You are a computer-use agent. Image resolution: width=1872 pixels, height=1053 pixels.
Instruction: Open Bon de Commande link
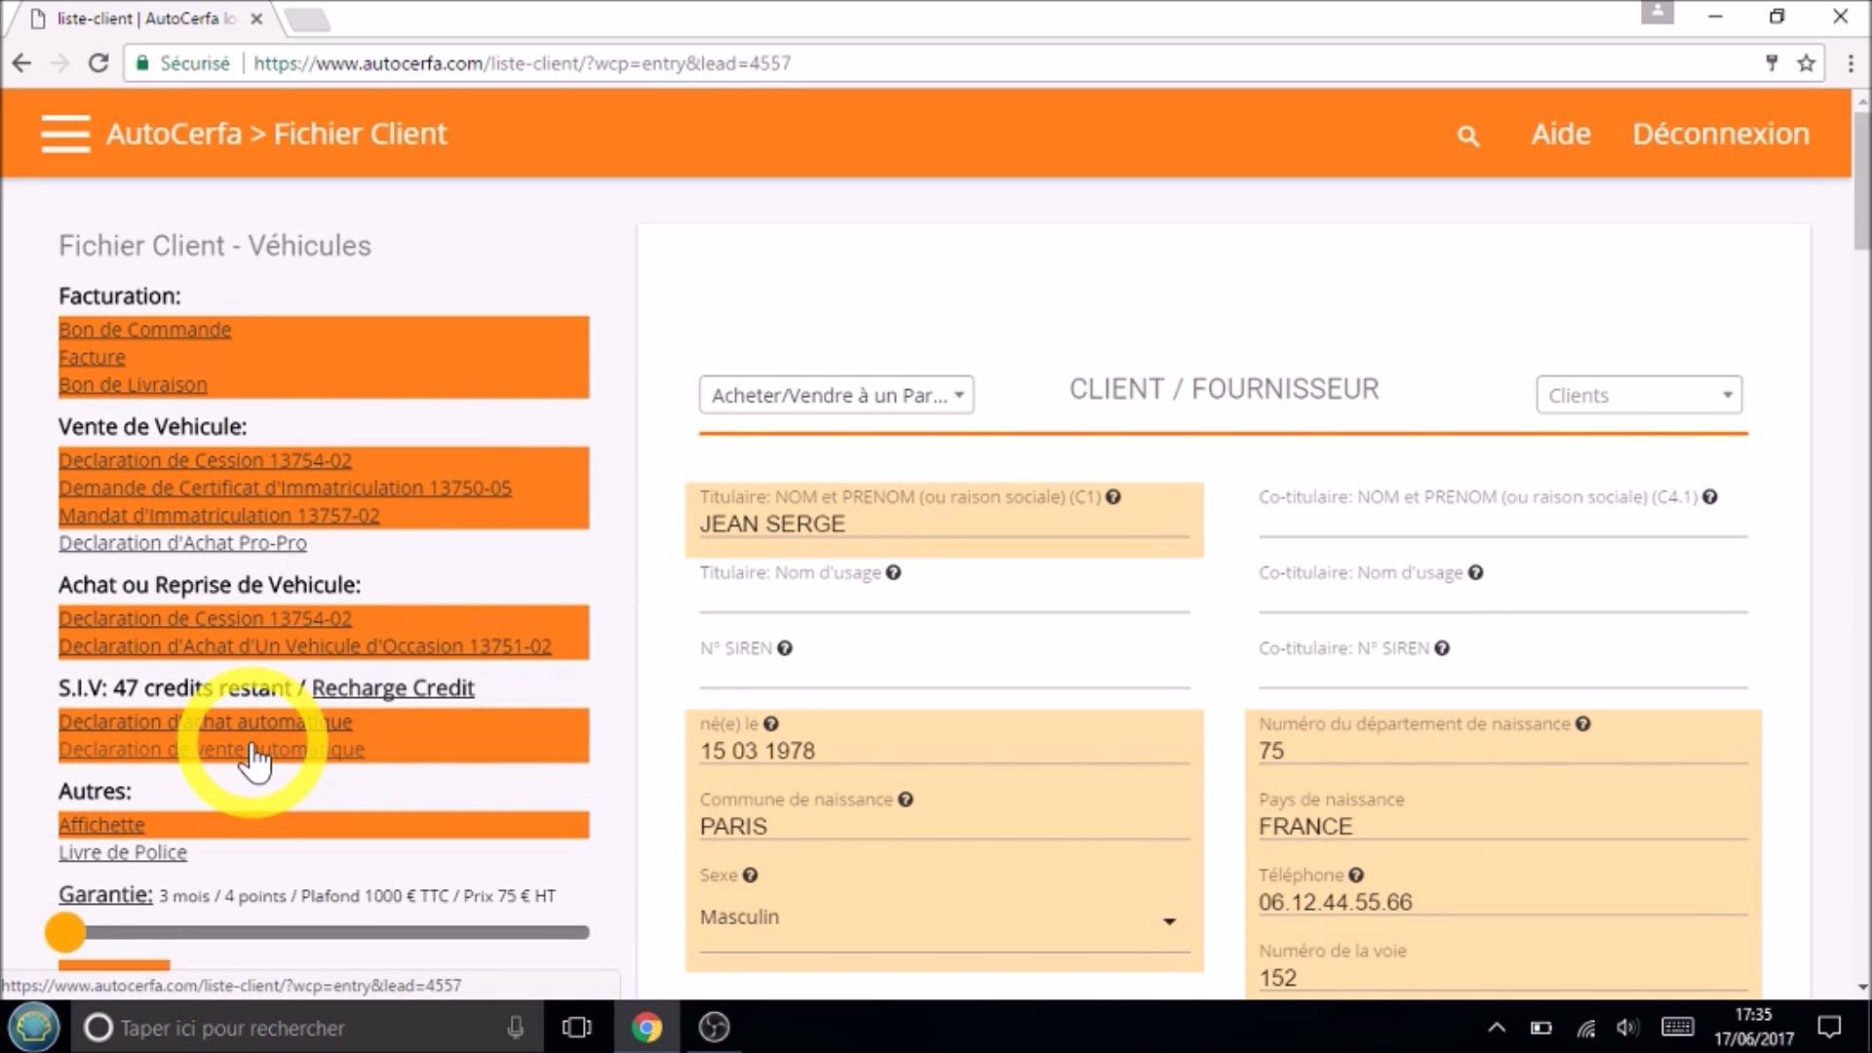point(145,330)
